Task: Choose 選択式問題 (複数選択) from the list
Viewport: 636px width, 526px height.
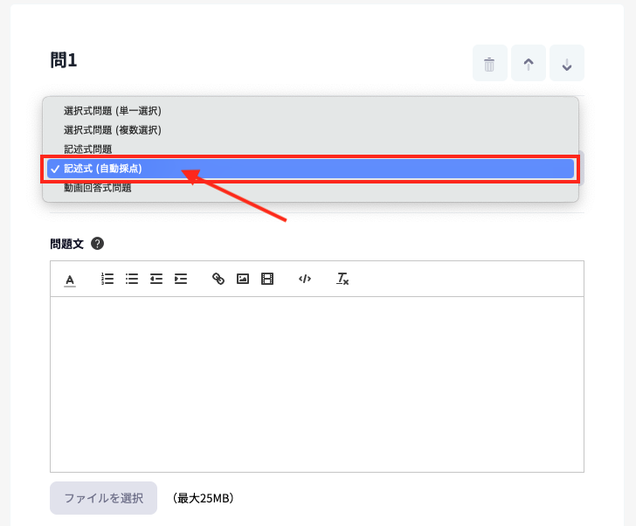Action: pyautogui.click(x=310, y=130)
